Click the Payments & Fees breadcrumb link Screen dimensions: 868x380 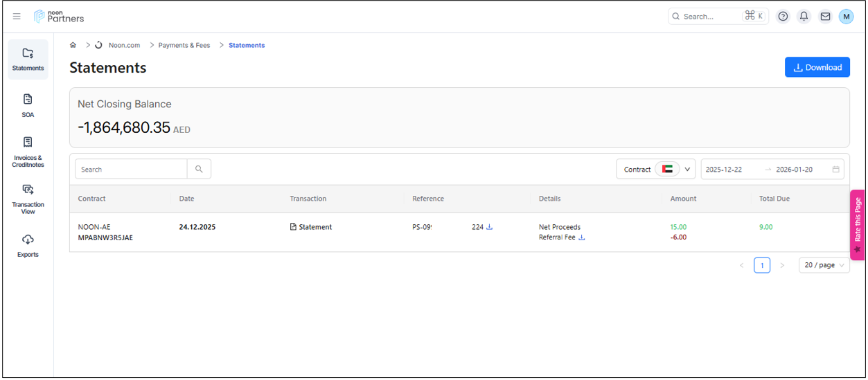click(x=184, y=45)
